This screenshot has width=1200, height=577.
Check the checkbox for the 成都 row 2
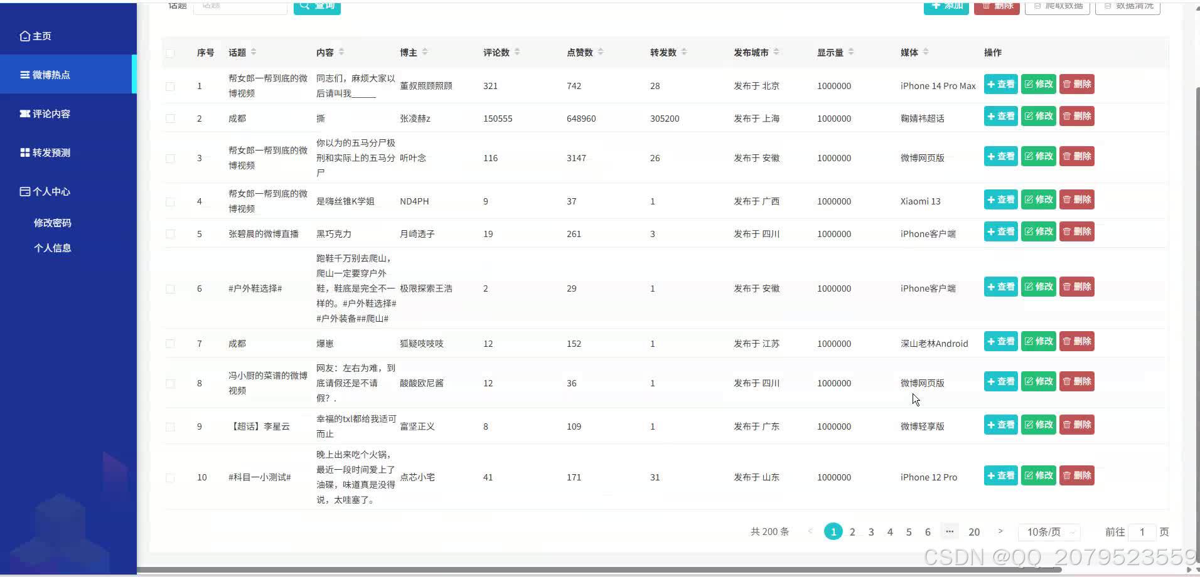170,119
